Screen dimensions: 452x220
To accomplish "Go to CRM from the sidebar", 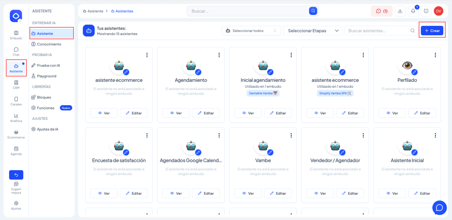I will point(16,84).
